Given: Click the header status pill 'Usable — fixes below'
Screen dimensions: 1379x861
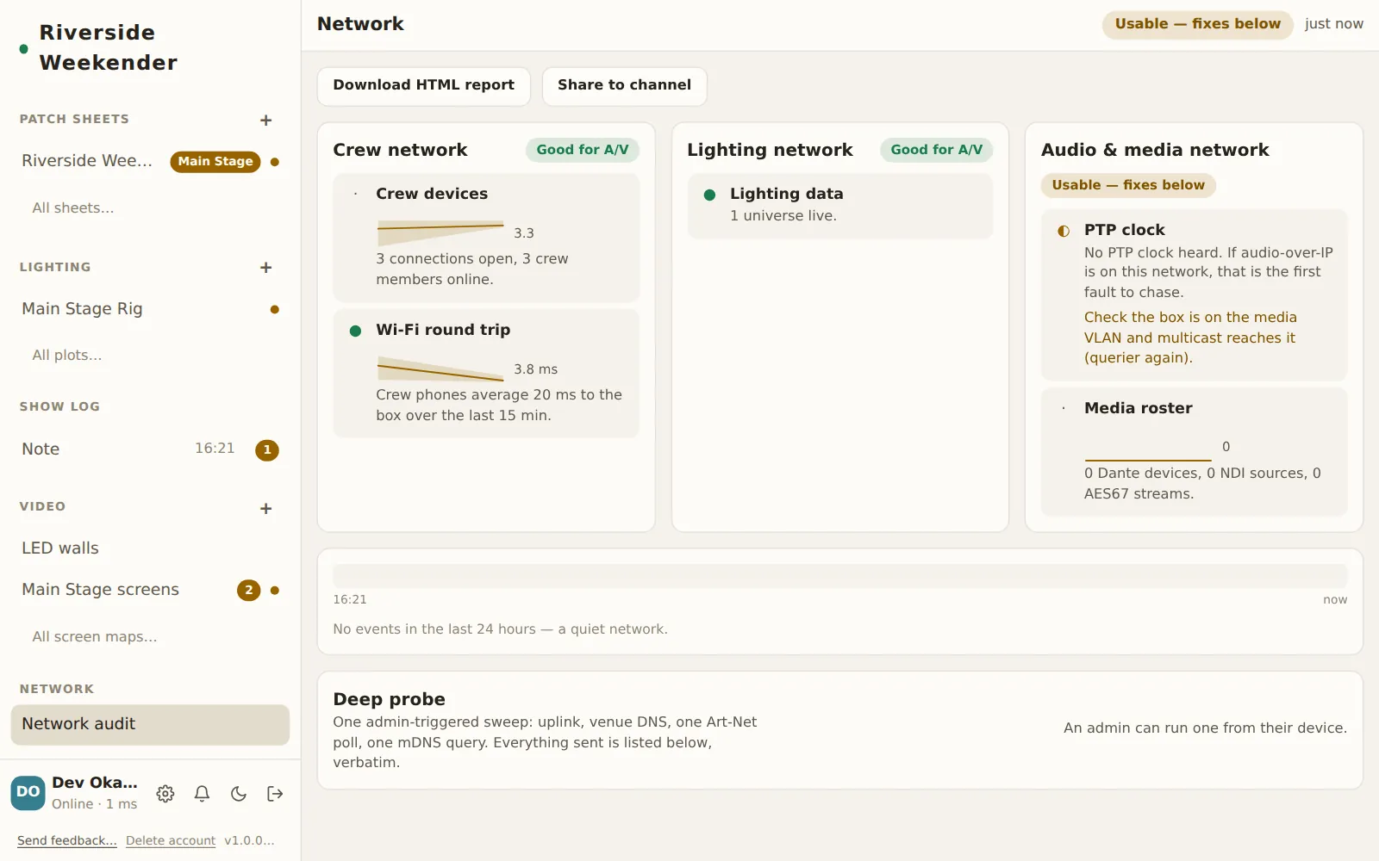Looking at the screenshot, I should pyautogui.click(x=1197, y=25).
